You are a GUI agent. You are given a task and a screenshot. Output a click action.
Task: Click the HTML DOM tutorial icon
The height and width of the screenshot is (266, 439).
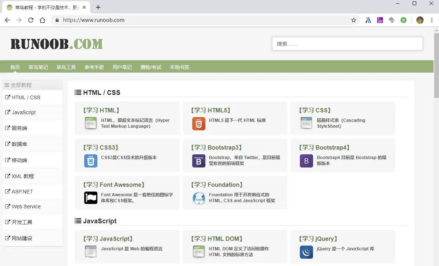point(198,252)
